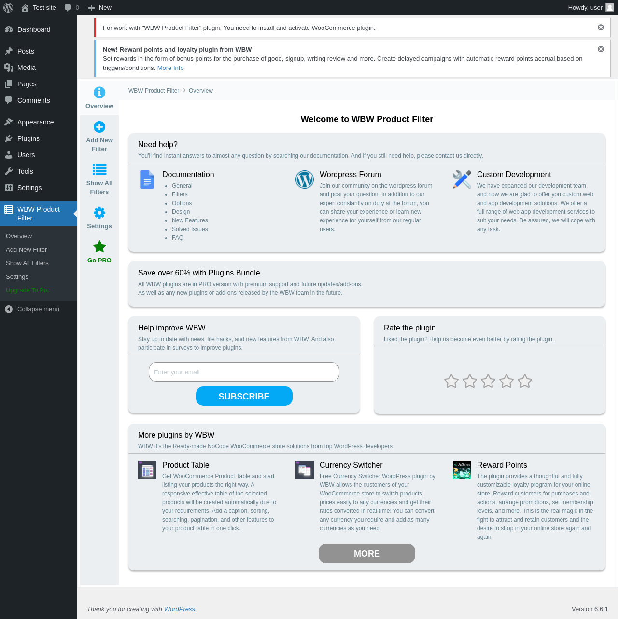Go to Users menu
Image resolution: width=618 pixels, height=619 pixels.
[x=39, y=155]
